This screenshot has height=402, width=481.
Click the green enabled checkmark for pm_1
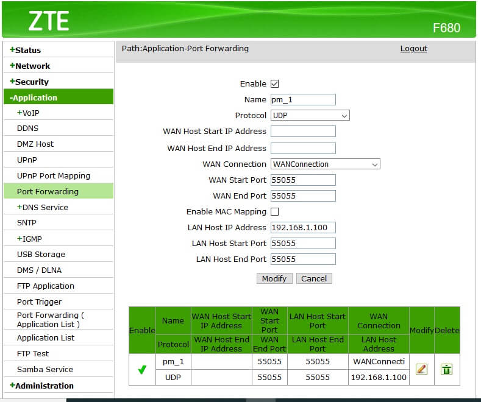pyautogui.click(x=142, y=370)
